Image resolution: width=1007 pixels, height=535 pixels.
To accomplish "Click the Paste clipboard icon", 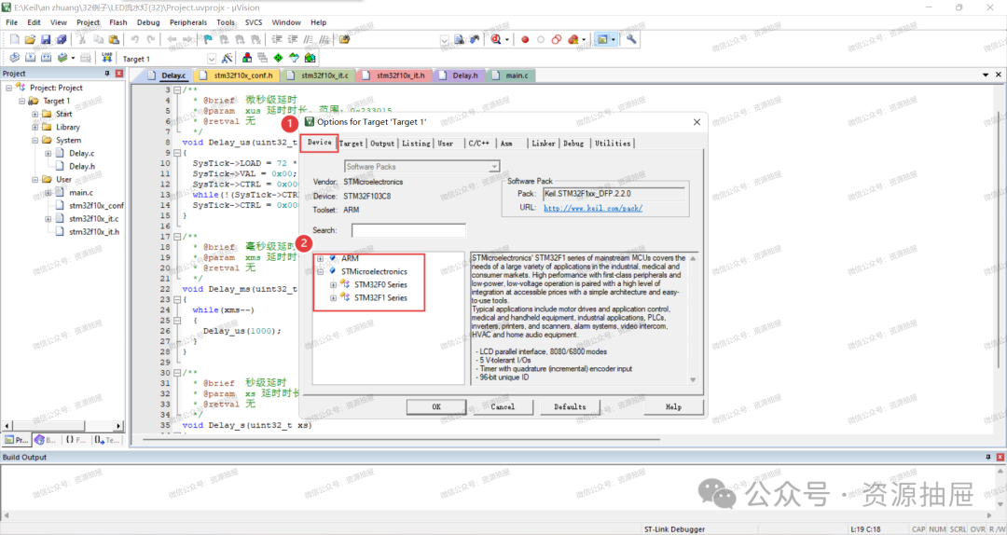I will 114,39.
